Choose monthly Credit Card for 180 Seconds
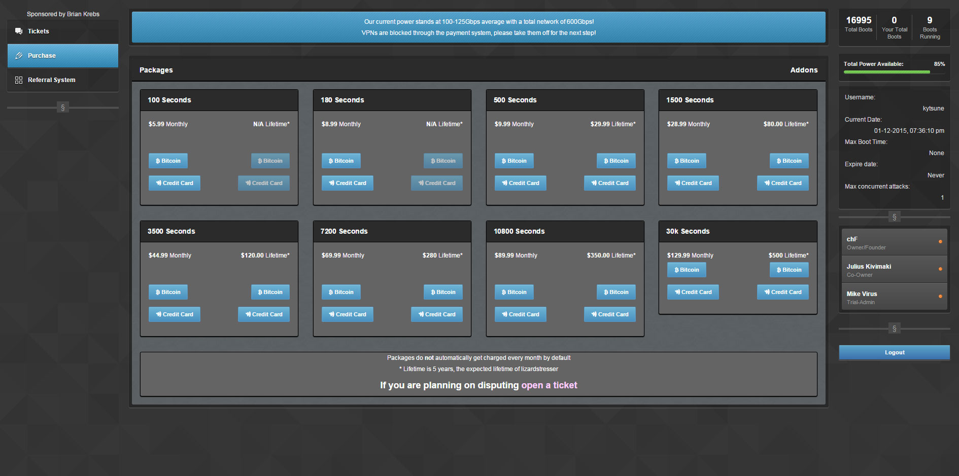This screenshot has width=959, height=476. (x=348, y=183)
